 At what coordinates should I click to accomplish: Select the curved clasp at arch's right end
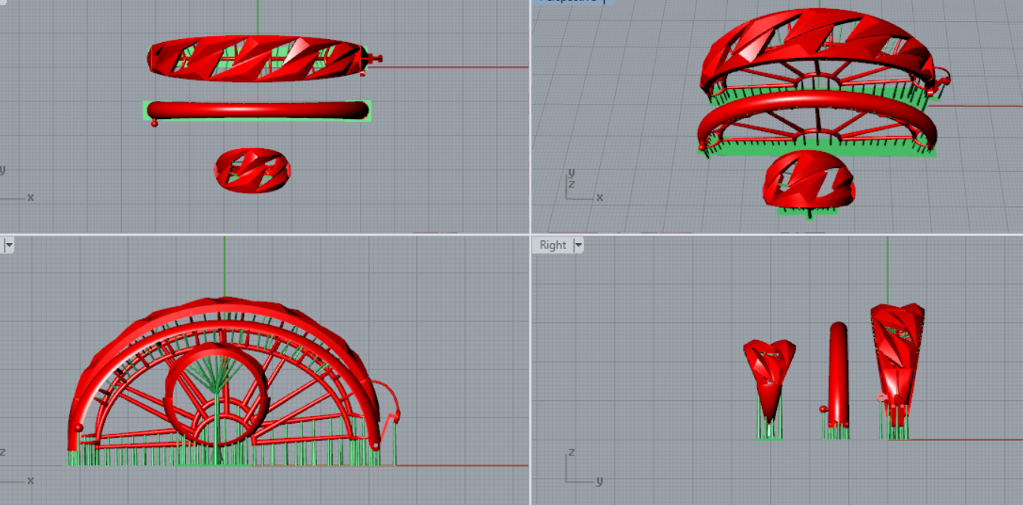click(x=390, y=399)
